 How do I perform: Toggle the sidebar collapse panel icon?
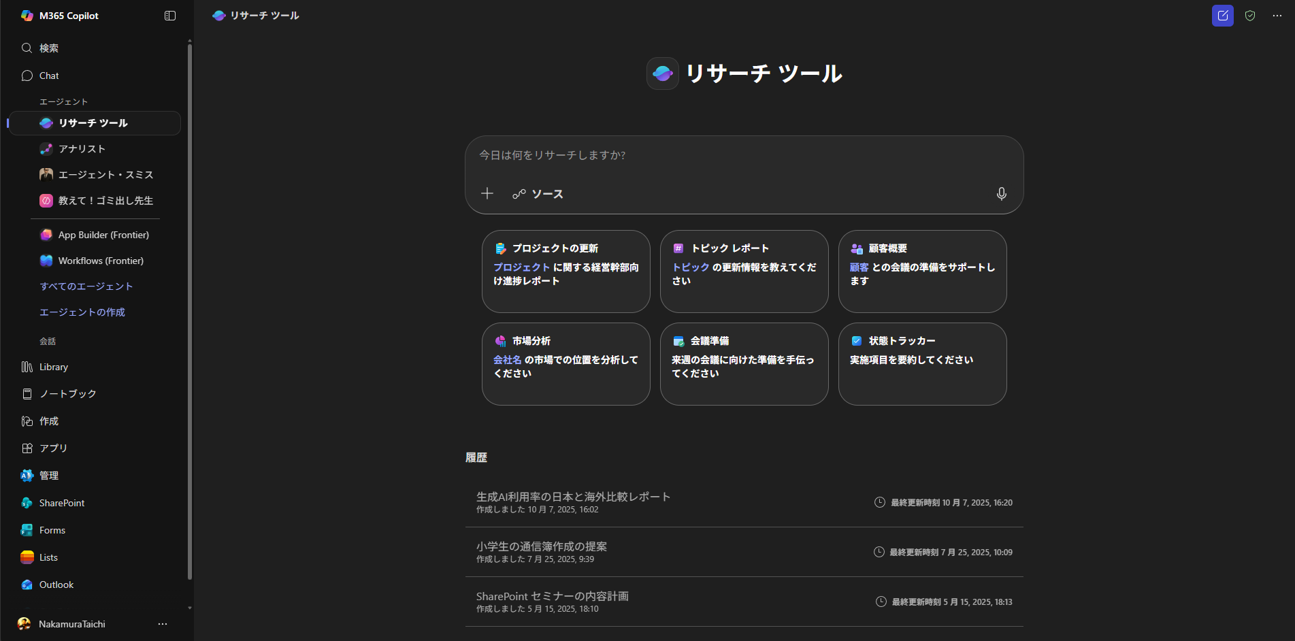click(x=170, y=16)
